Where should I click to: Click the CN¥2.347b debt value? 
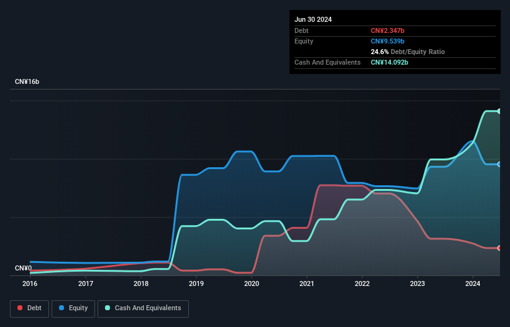[388, 30]
